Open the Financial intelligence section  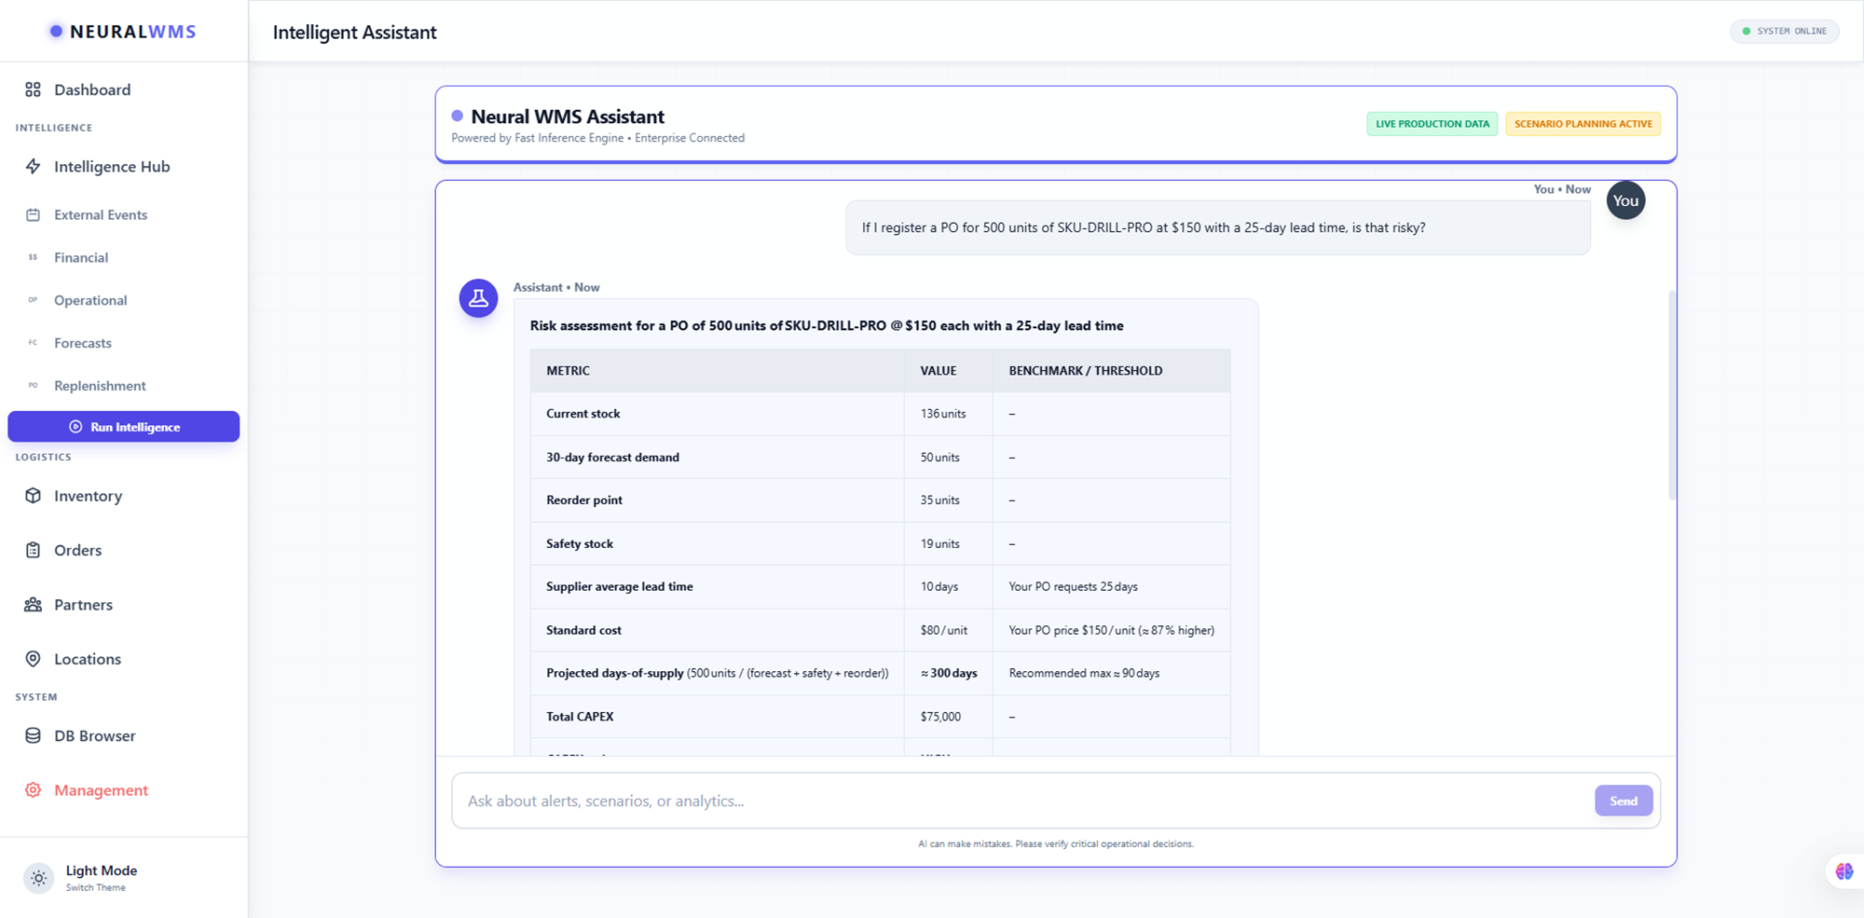pyautogui.click(x=81, y=257)
